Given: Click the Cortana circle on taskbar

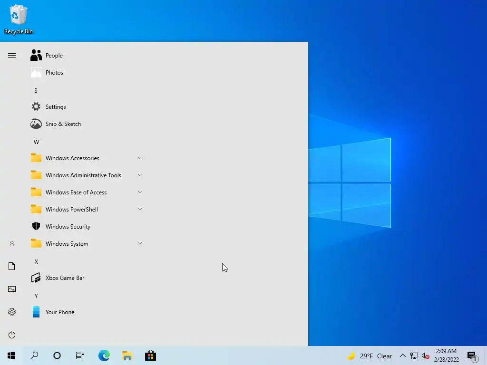Looking at the screenshot, I should click(57, 355).
